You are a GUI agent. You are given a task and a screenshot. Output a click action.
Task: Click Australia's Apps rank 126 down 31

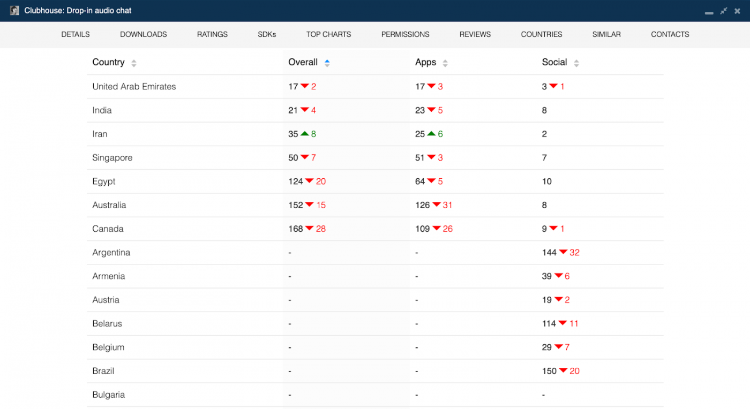click(434, 205)
